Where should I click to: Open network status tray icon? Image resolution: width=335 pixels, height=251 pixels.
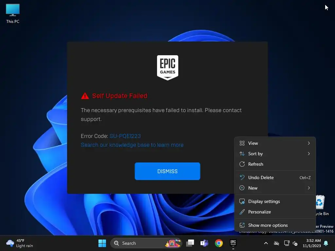tap(287, 243)
